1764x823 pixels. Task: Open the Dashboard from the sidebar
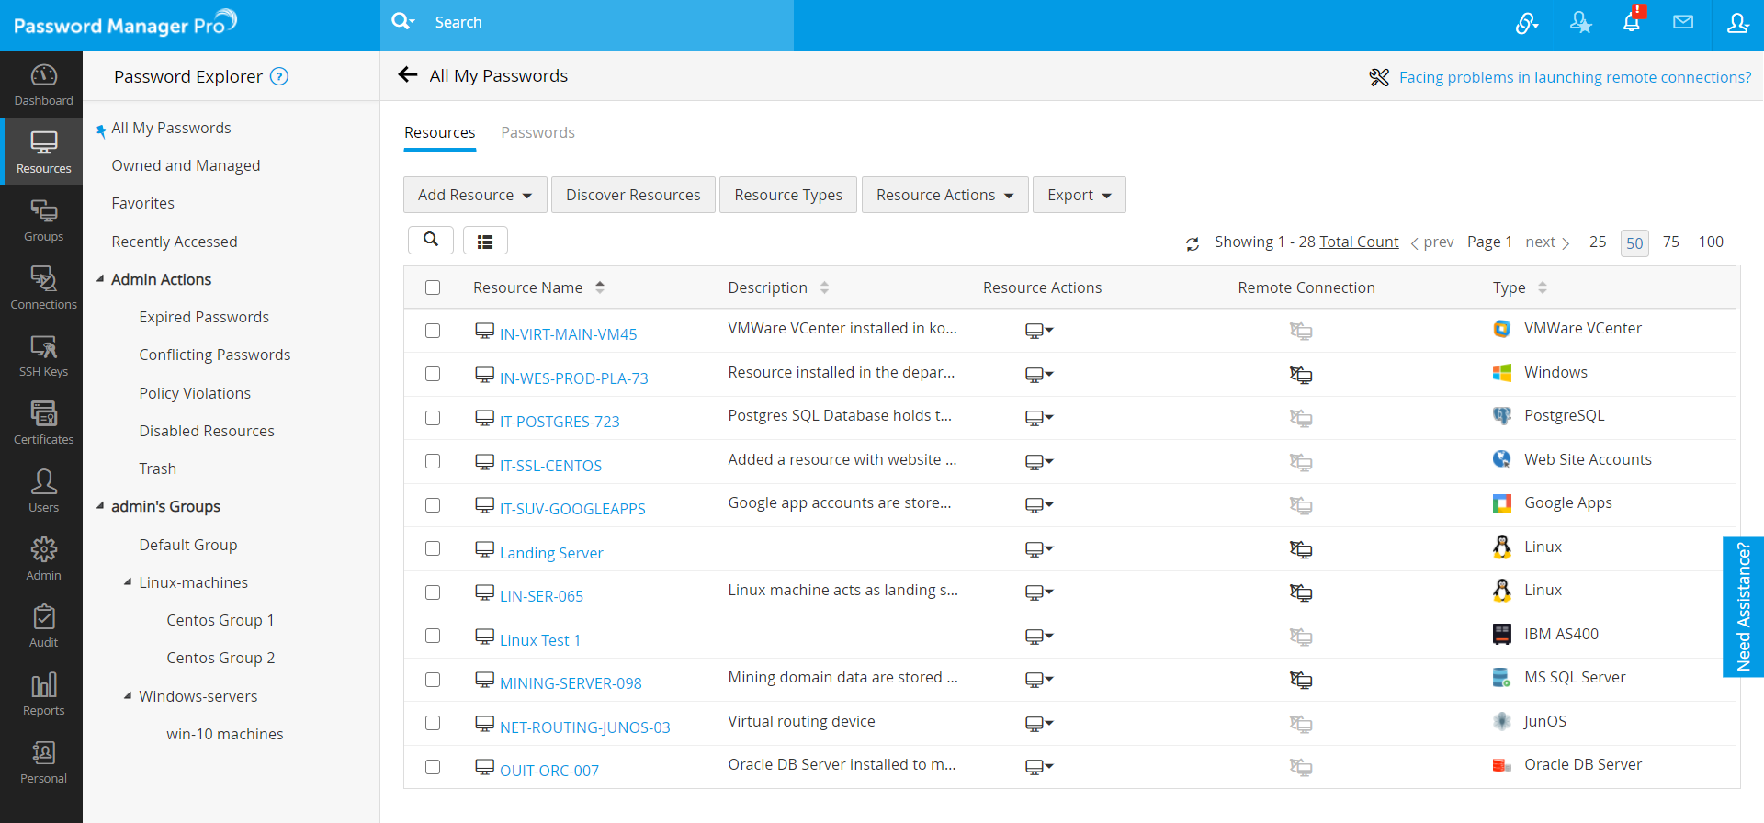pos(43,84)
